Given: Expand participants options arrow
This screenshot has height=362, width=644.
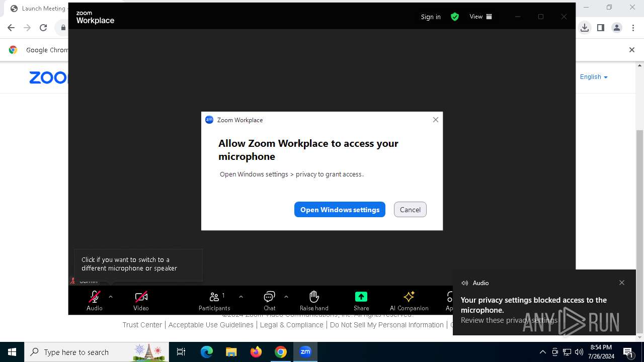Looking at the screenshot, I should [241, 297].
